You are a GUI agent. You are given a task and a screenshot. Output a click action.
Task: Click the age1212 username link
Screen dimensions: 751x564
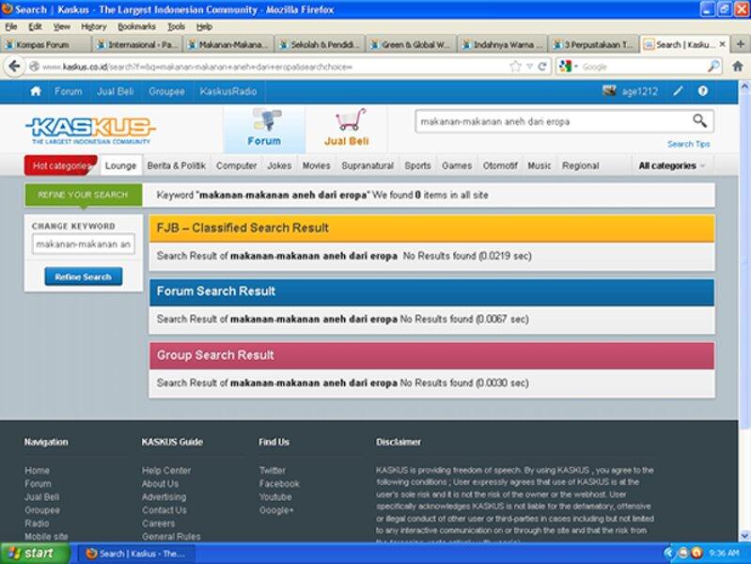click(640, 91)
